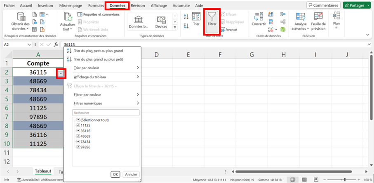Viewport: 374px width, 183px height.
Task: Switch to Normal view in status bar
Action: point(293,179)
